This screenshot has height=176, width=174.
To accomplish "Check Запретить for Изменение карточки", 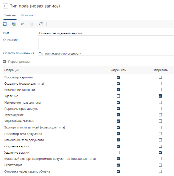I will (x=160, y=90).
